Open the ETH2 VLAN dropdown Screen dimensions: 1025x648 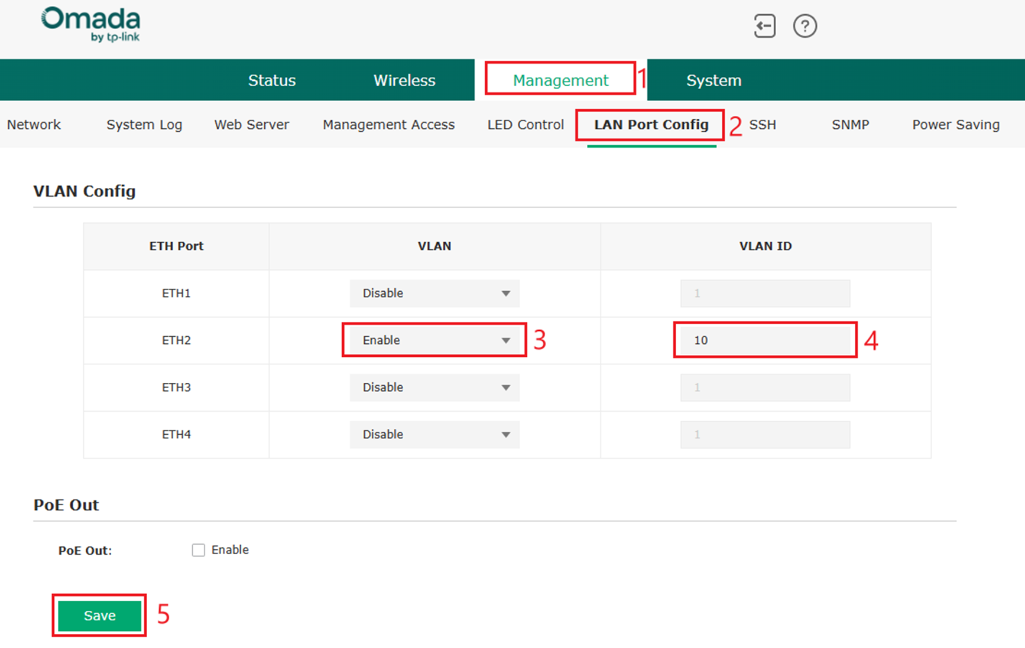coord(434,340)
